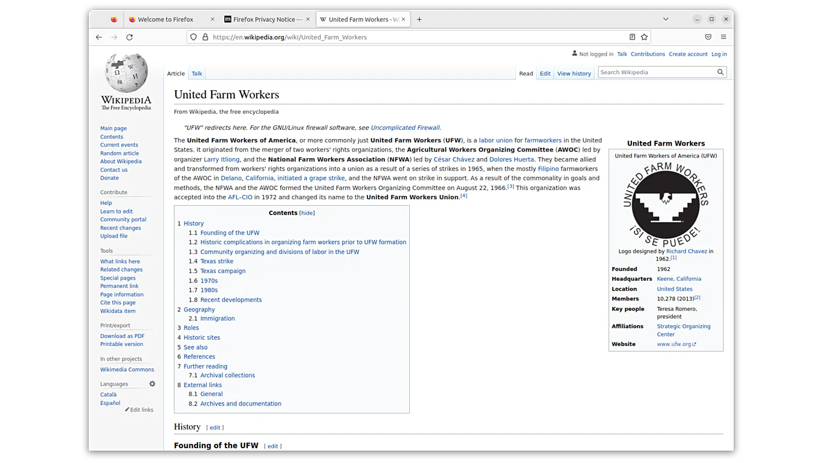The image size is (823, 463).
Task: Open Wikimedia Commons sidebar link
Action: [x=127, y=369]
